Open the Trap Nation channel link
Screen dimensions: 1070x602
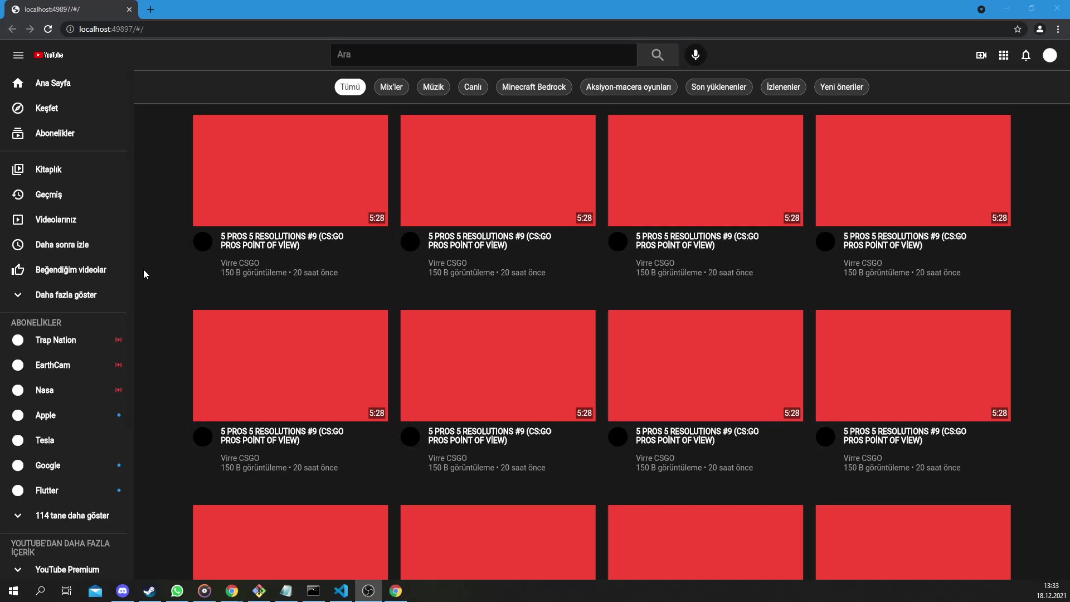pyautogui.click(x=56, y=340)
